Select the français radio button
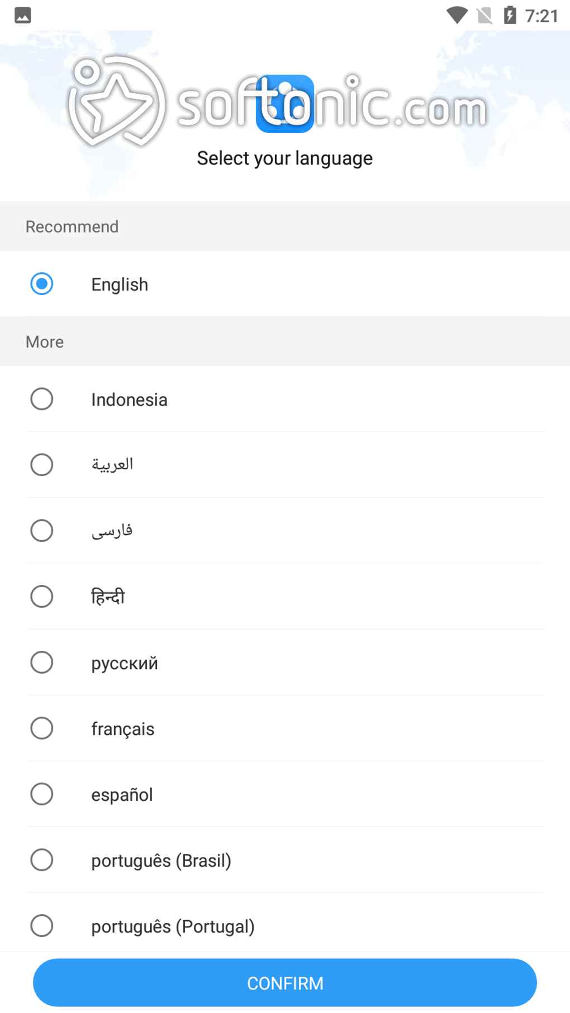 pyautogui.click(x=42, y=729)
